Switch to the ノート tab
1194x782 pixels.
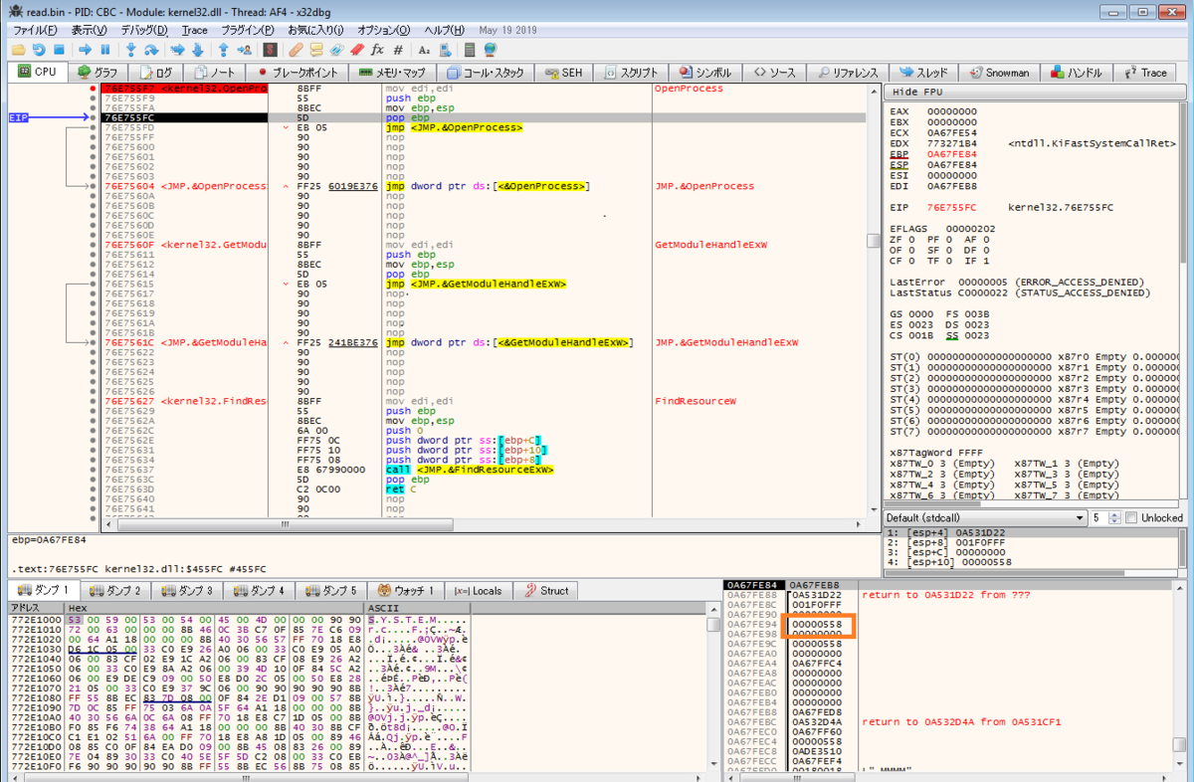(215, 73)
